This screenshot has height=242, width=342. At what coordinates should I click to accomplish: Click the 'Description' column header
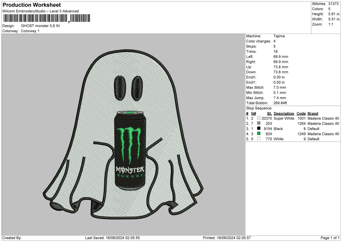tap(284, 113)
